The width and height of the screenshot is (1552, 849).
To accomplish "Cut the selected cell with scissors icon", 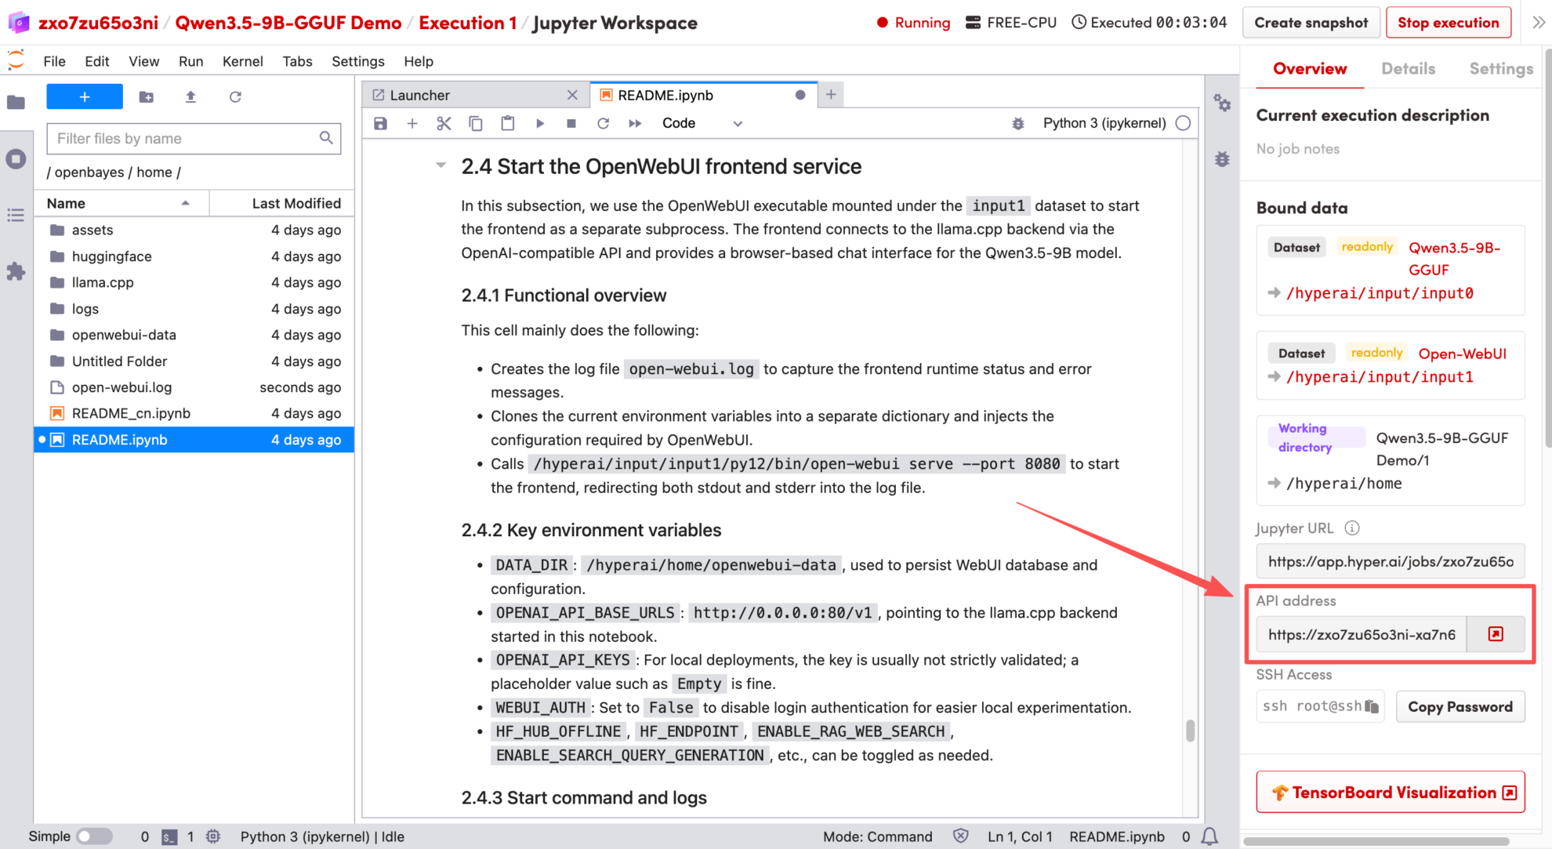I will click(x=444, y=123).
